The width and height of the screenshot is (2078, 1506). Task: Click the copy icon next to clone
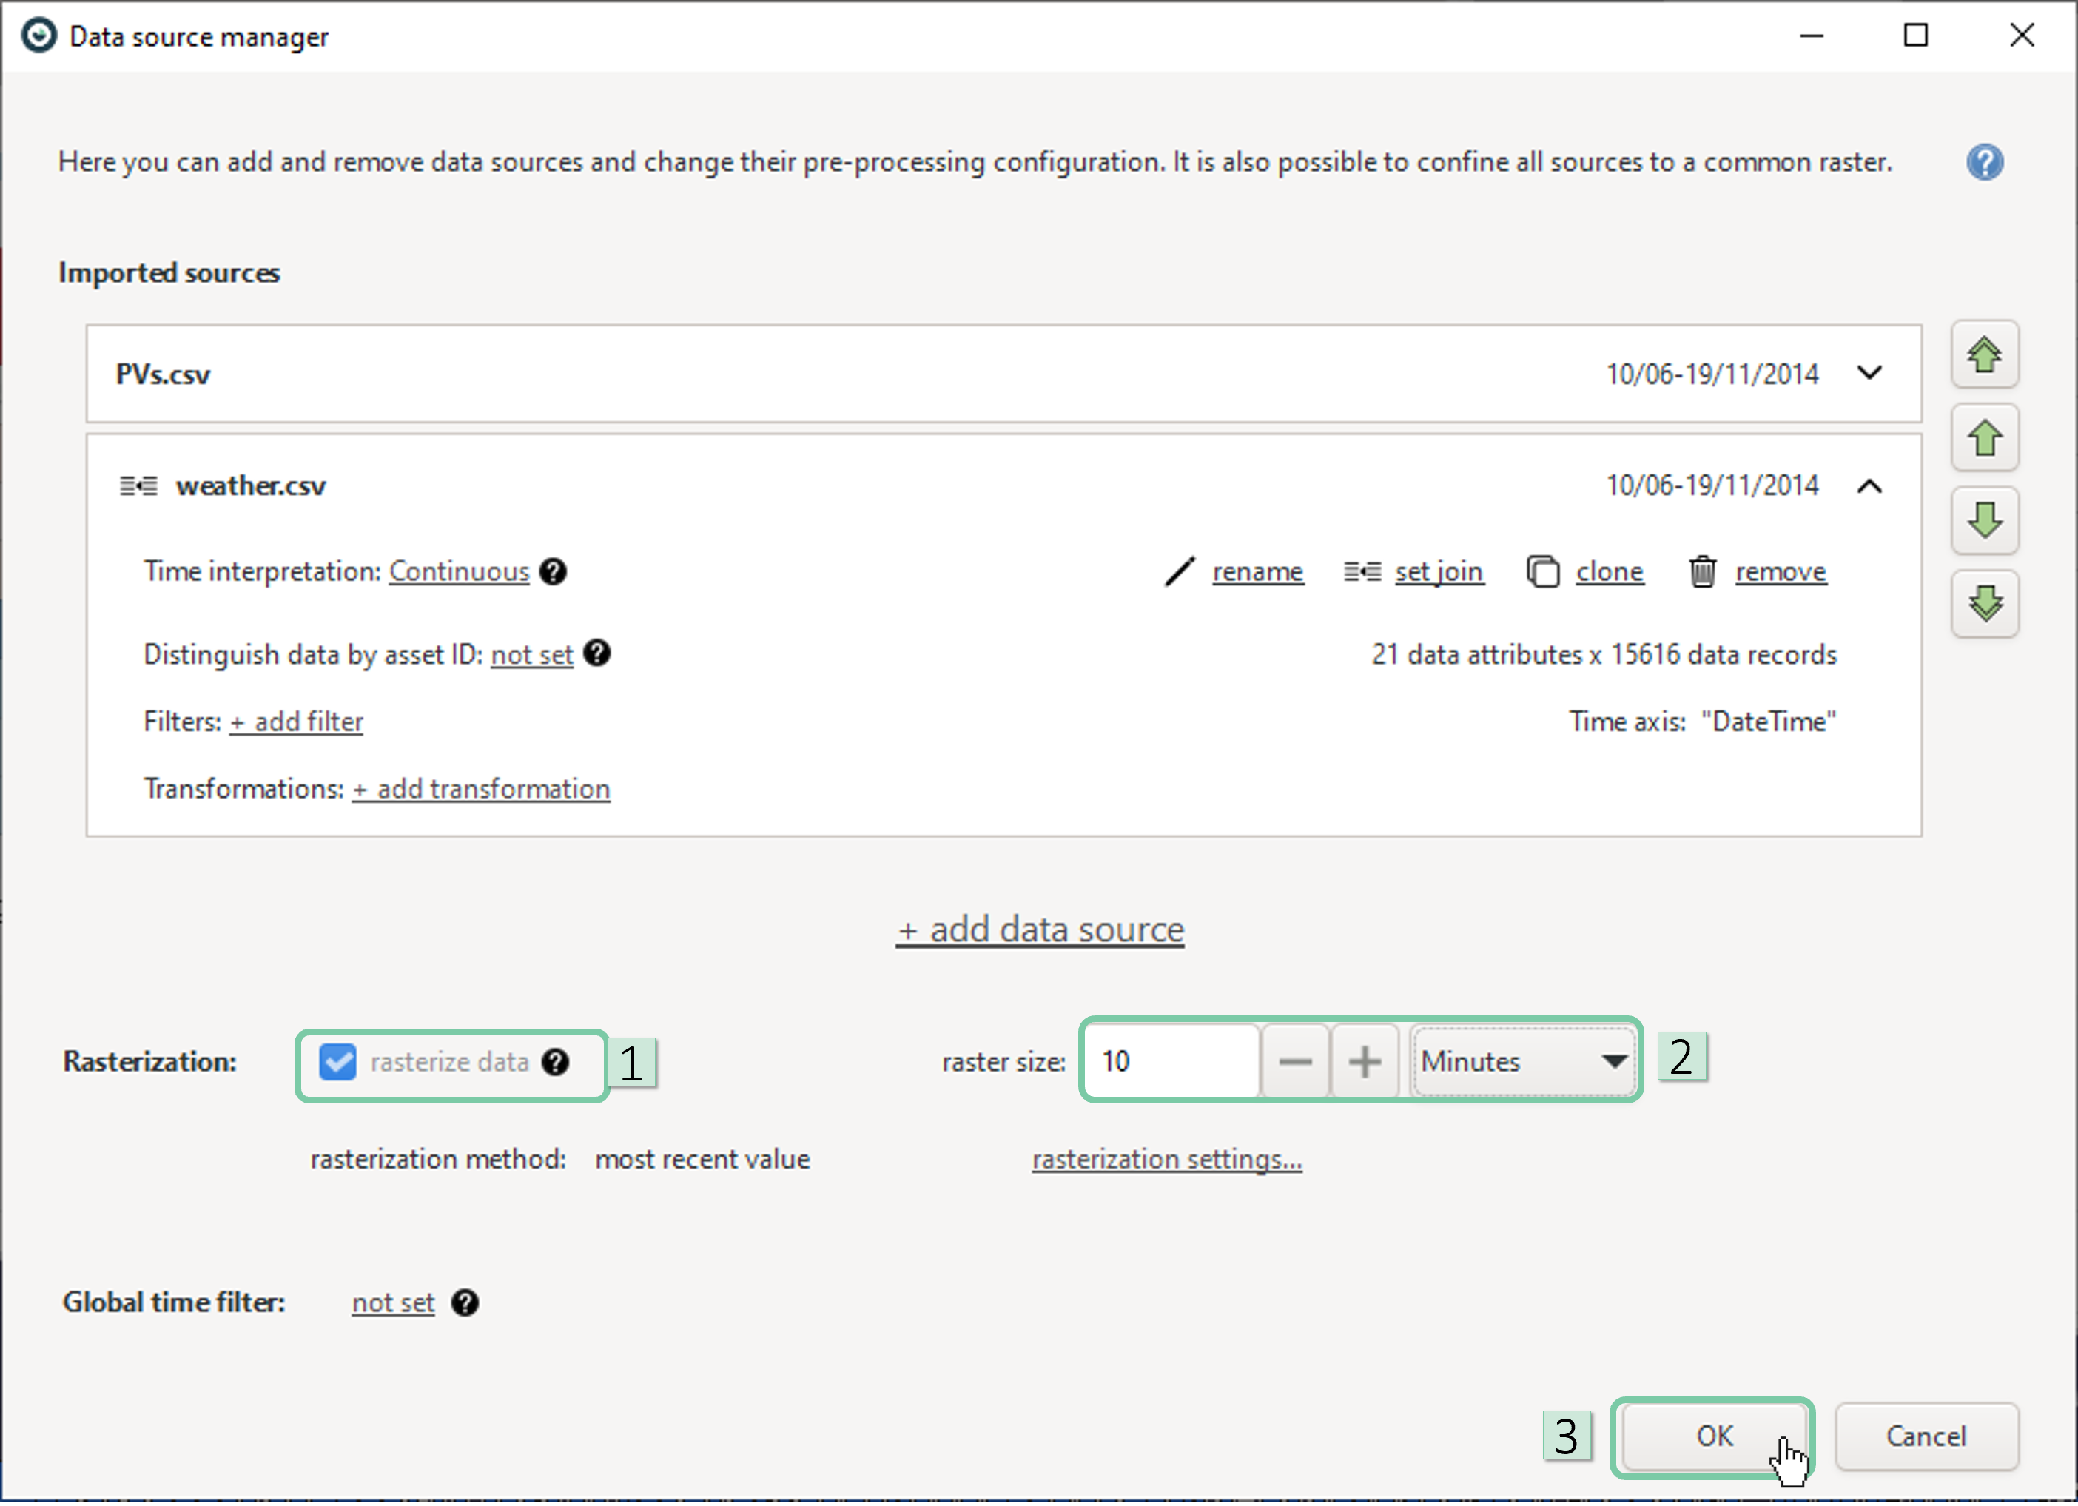pyautogui.click(x=1543, y=571)
